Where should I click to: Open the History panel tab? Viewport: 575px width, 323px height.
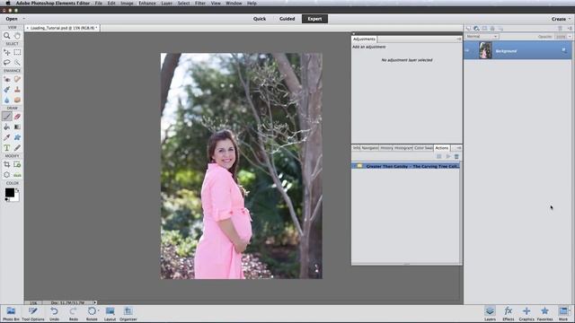(x=386, y=148)
